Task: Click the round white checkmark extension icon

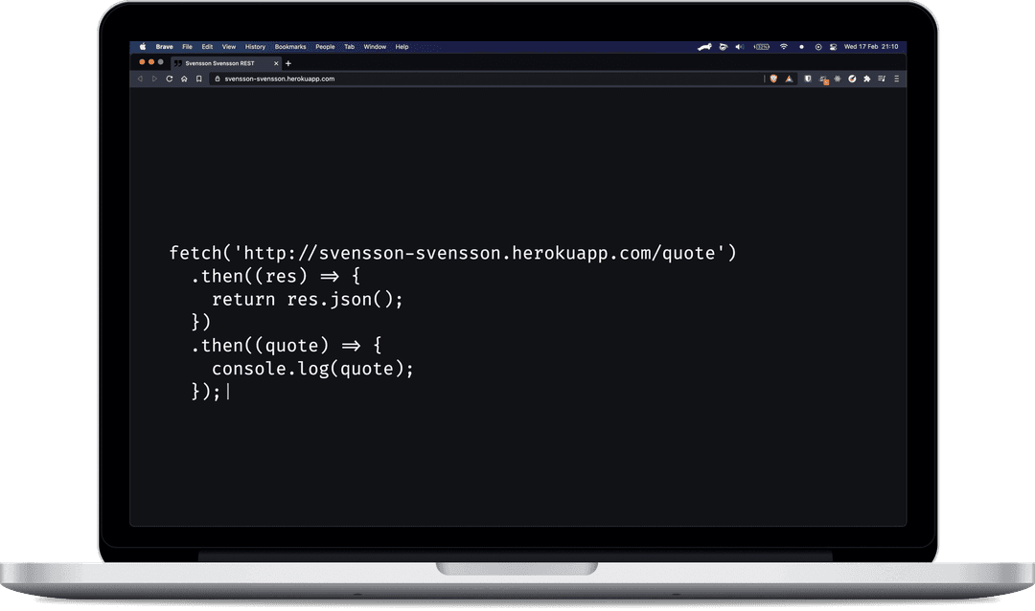Action: click(852, 79)
